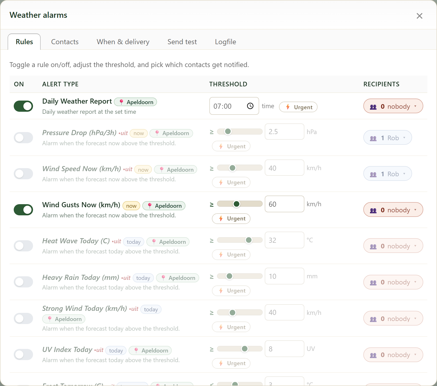Adjust the Wind Gusts Now threshold slider
The image size is (437, 386).
point(240,204)
